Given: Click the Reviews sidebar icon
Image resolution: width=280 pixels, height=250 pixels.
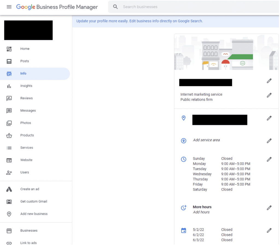Looking at the screenshot, I should click(9, 98).
